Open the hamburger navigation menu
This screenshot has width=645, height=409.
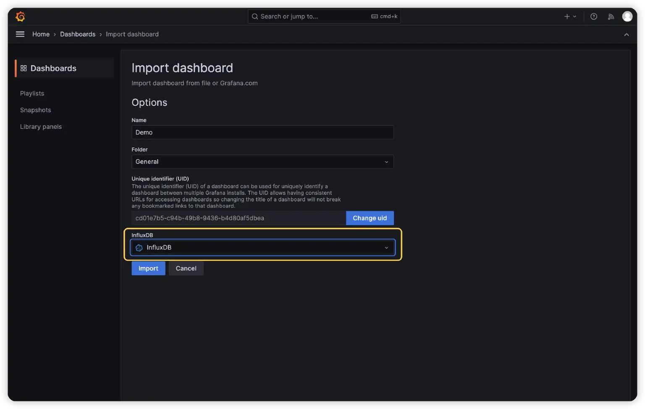pos(20,34)
